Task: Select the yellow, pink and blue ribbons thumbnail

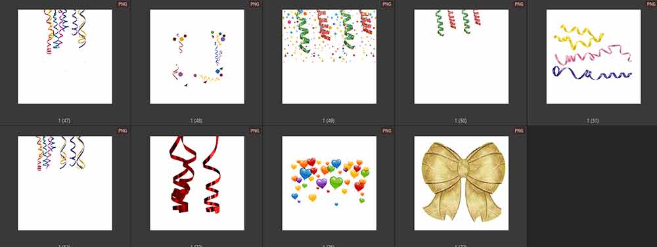Action: (594, 56)
